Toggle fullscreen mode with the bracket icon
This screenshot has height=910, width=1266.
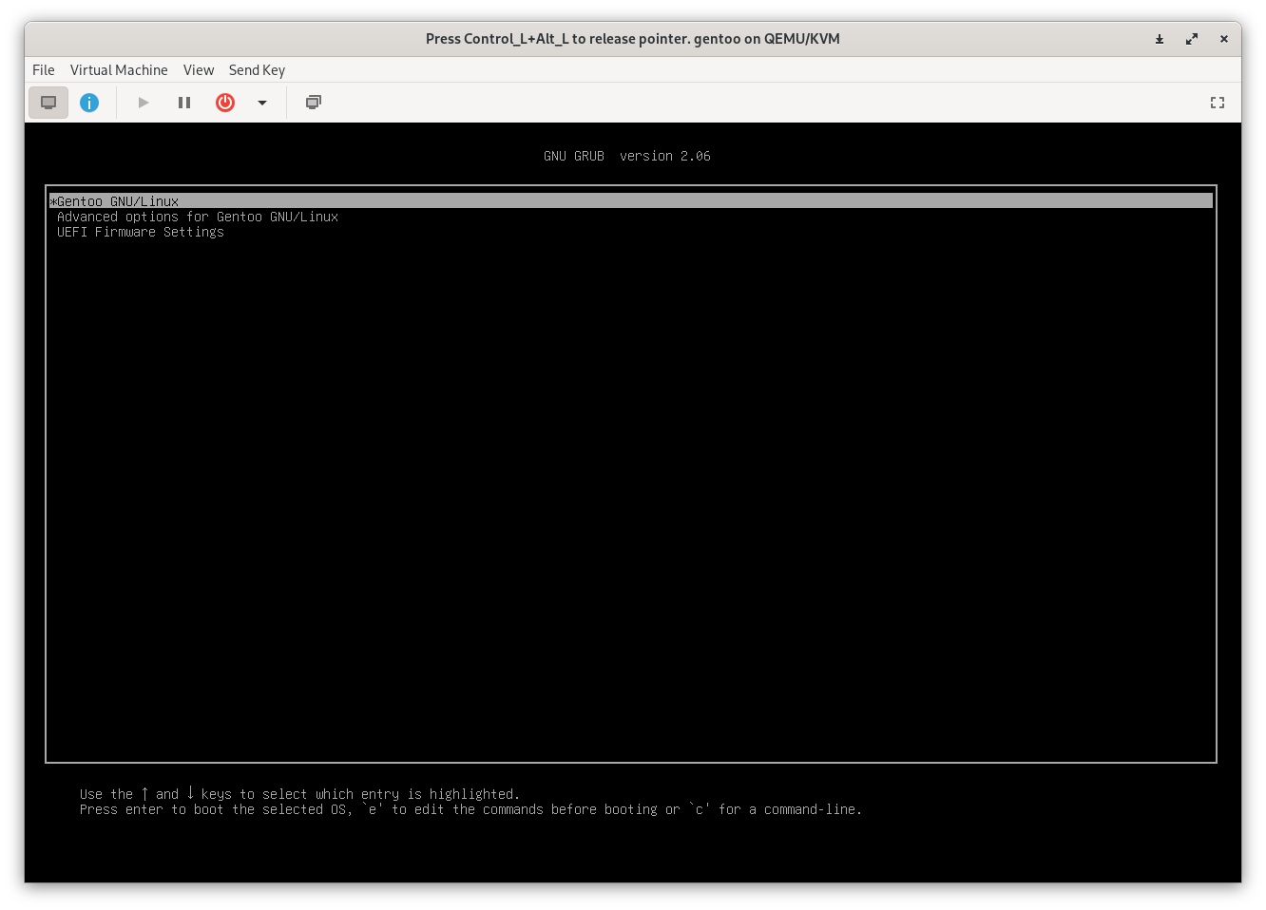pos(1217,102)
